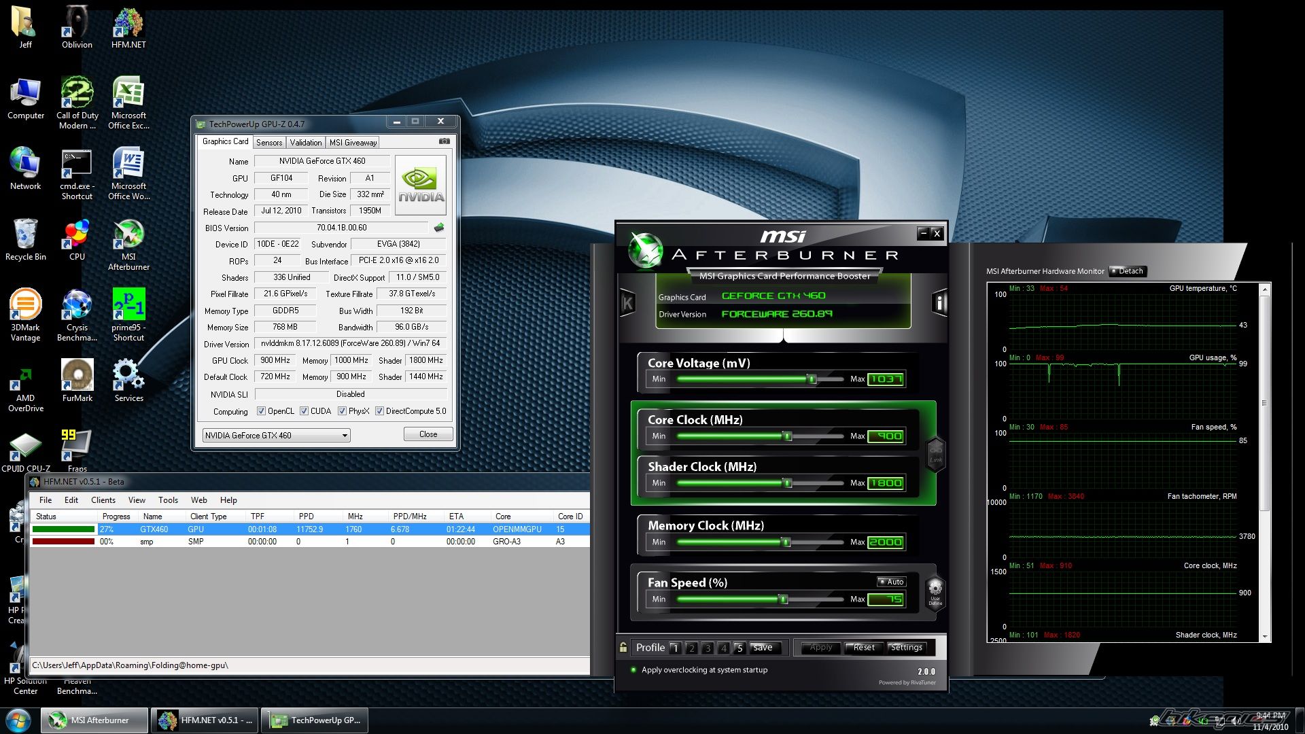Open the Network desktop icon

[26, 169]
